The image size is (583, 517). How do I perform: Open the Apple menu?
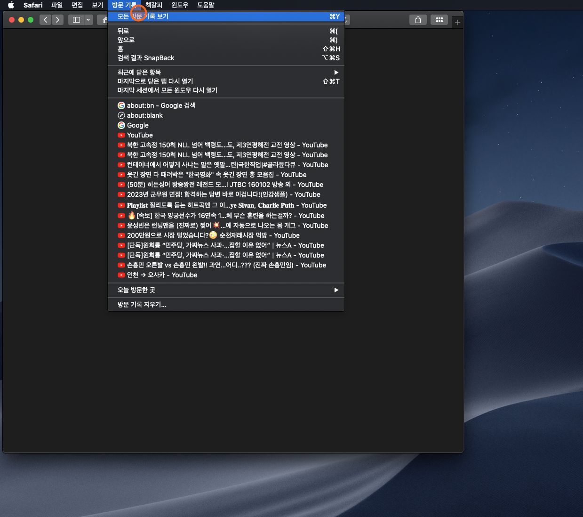pos(11,5)
